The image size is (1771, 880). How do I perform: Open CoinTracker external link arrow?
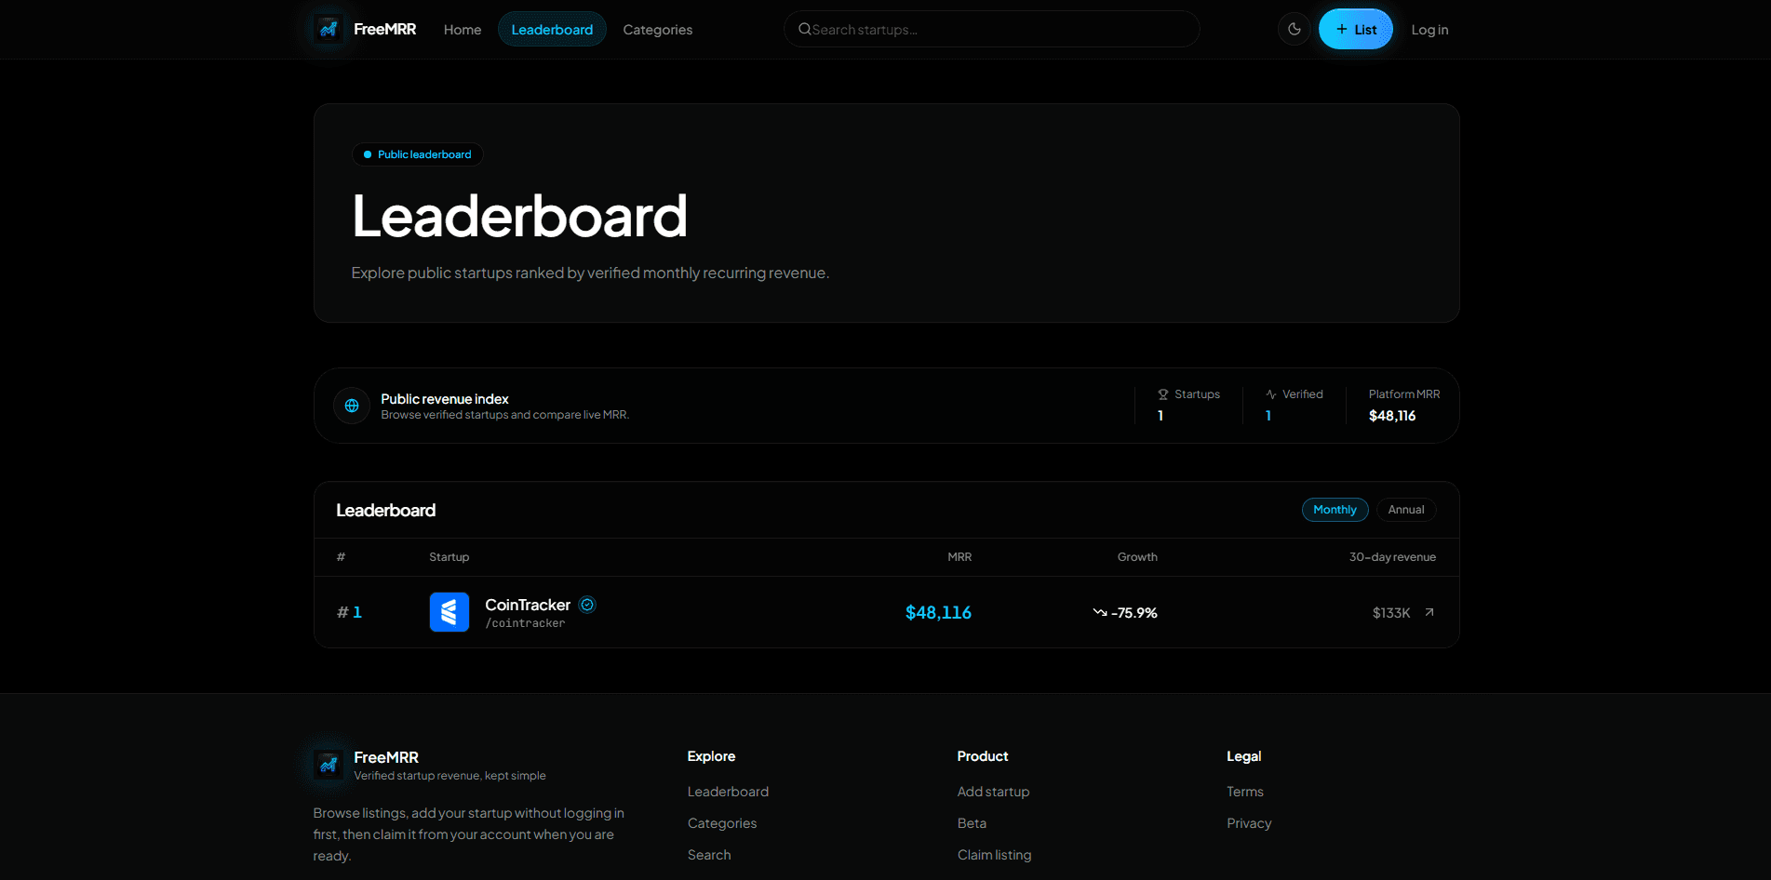(1429, 612)
